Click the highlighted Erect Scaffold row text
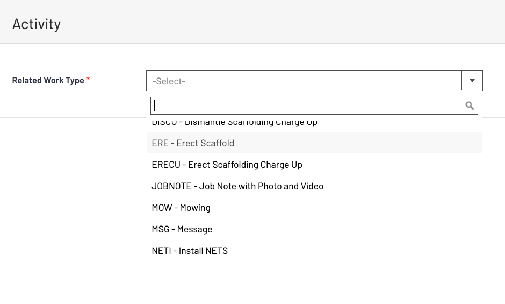This screenshot has width=505, height=304. (x=205, y=143)
